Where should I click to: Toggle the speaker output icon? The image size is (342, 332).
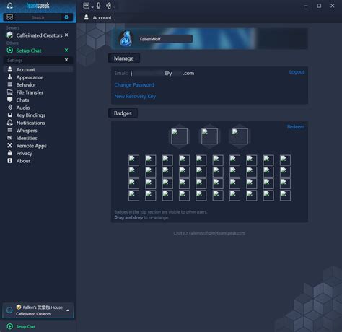[108, 6]
